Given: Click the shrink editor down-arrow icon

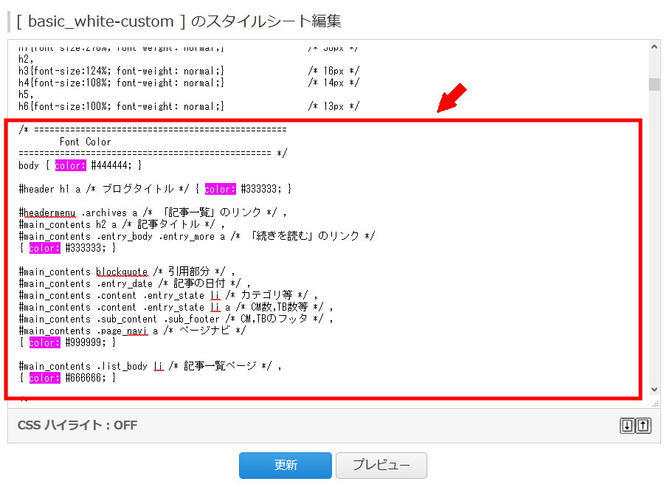Looking at the screenshot, I should (x=627, y=425).
